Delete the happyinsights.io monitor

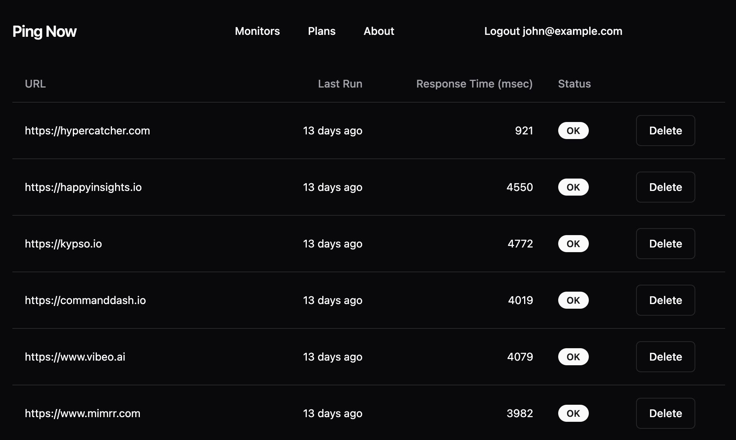[665, 187]
